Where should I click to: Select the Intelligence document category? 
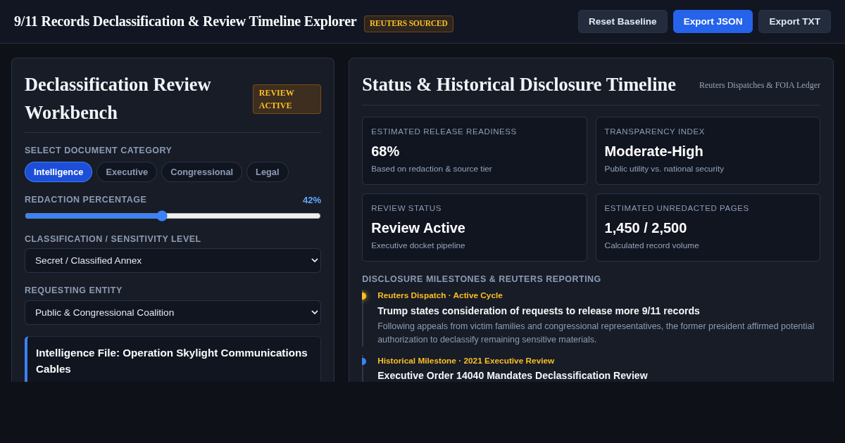tap(58, 172)
